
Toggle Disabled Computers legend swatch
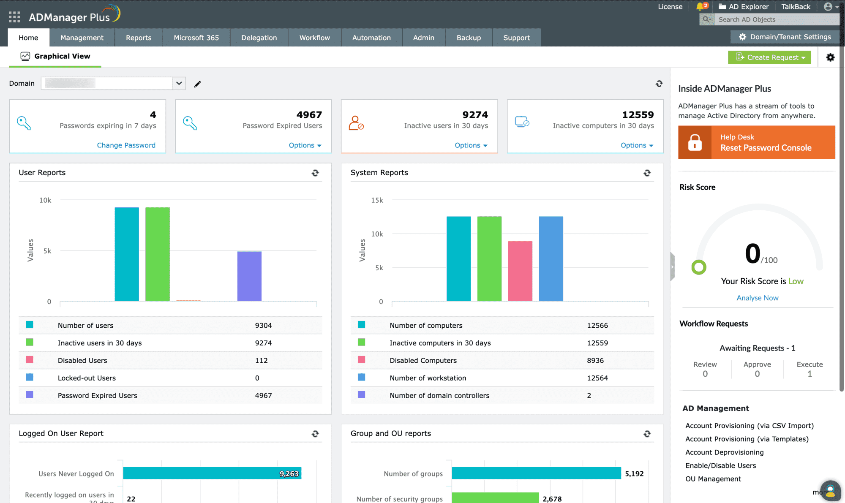click(x=361, y=360)
